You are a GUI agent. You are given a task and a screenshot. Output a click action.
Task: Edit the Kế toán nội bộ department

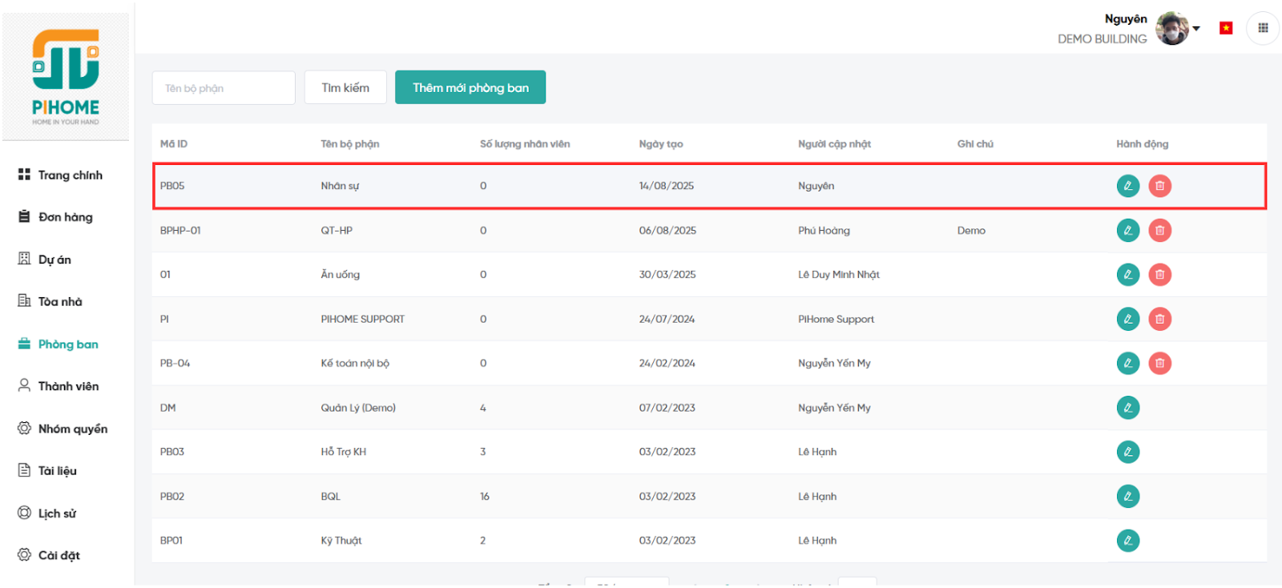pos(1127,364)
